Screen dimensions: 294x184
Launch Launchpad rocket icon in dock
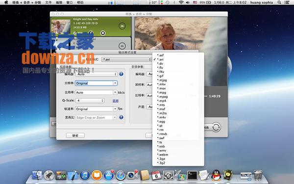pos(49,175)
